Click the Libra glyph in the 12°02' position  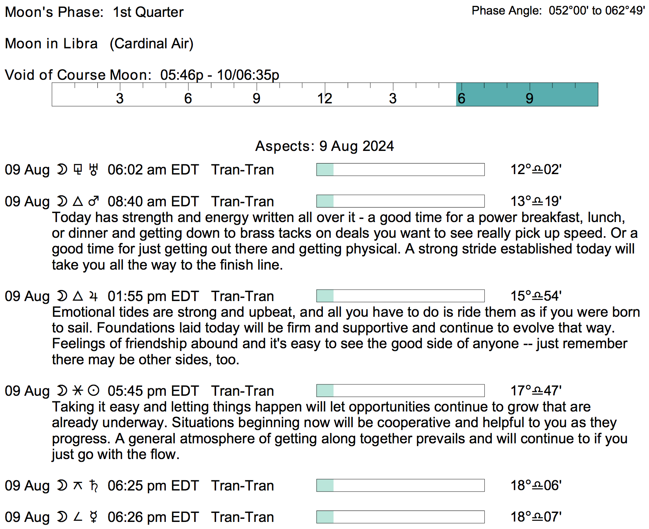tap(537, 170)
